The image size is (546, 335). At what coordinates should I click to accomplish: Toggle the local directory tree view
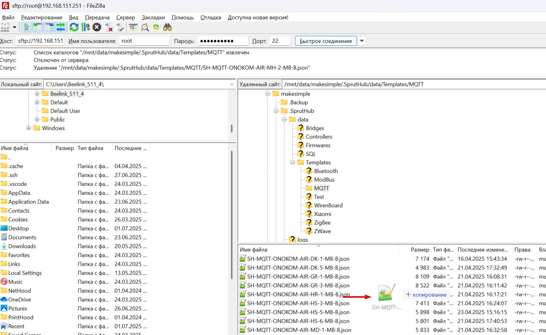[38, 27]
